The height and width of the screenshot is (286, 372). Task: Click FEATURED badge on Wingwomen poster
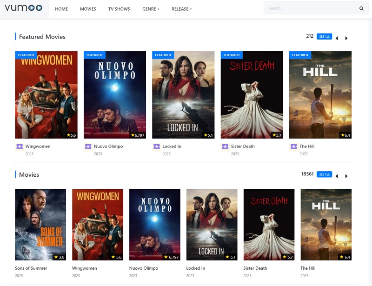coord(26,55)
